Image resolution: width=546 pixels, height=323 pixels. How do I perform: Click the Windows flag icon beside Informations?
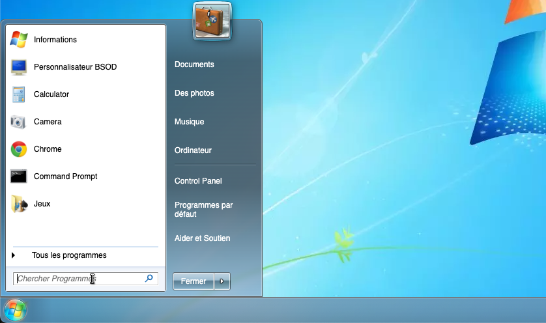[x=19, y=39]
